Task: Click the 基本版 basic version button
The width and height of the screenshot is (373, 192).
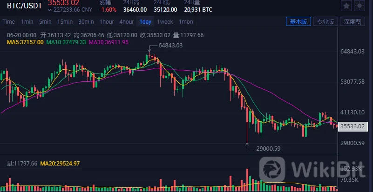Action: (298, 22)
